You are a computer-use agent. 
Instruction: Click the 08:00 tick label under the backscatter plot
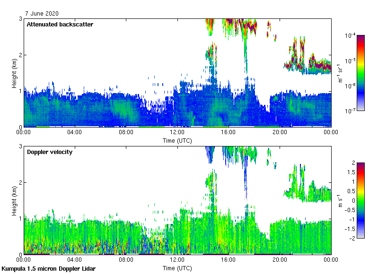coord(126,133)
